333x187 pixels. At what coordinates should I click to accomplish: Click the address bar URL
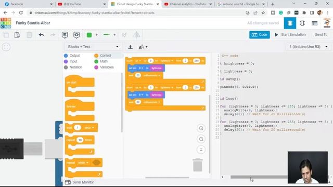coord(95,12)
